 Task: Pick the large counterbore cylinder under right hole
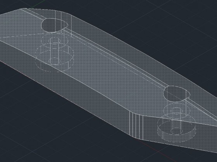tap(177, 127)
